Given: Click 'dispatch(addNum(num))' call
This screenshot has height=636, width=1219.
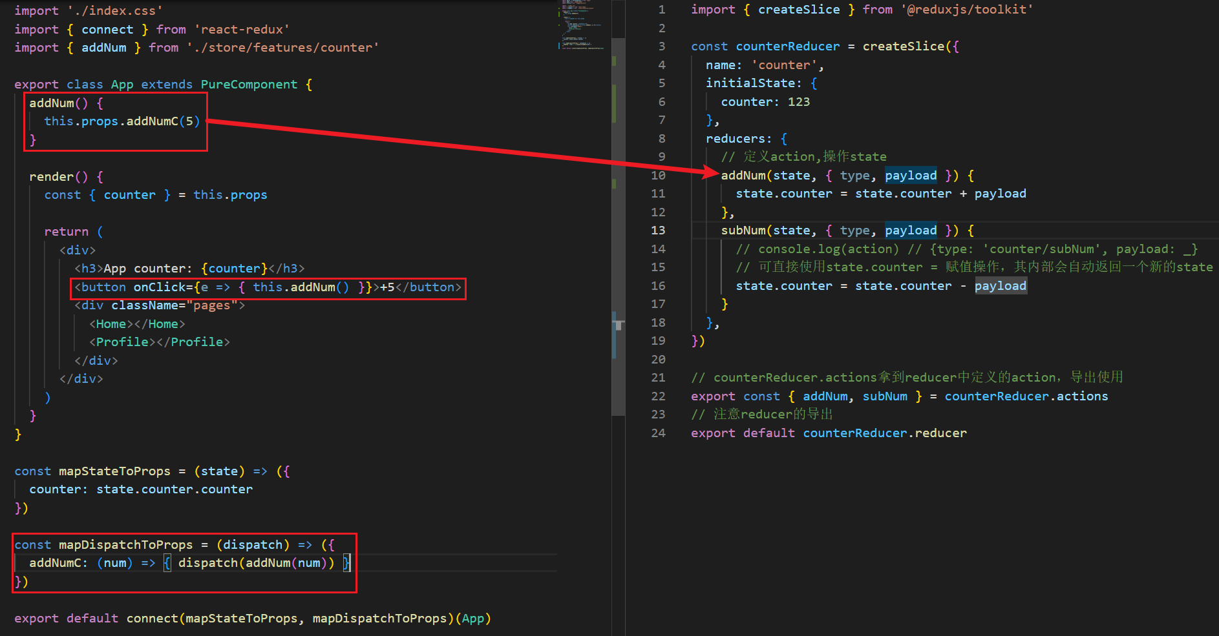Looking at the screenshot, I should (x=257, y=563).
